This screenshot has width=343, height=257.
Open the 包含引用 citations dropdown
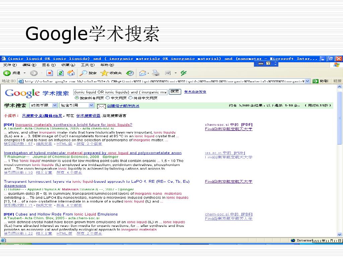point(77,105)
